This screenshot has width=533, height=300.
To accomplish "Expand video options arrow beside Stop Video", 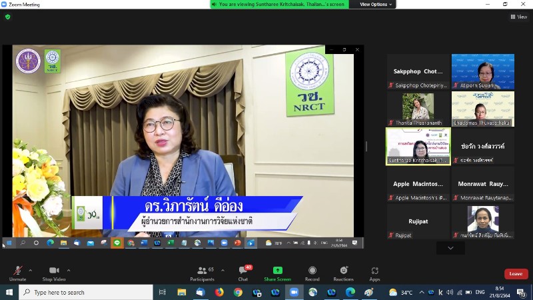I will tap(69, 270).
